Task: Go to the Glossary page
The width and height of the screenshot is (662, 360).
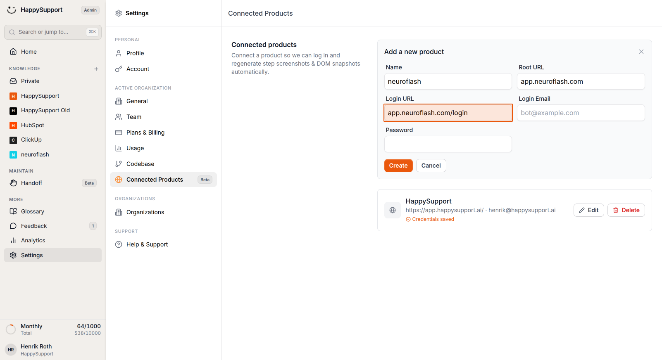Action: (x=53, y=211)
